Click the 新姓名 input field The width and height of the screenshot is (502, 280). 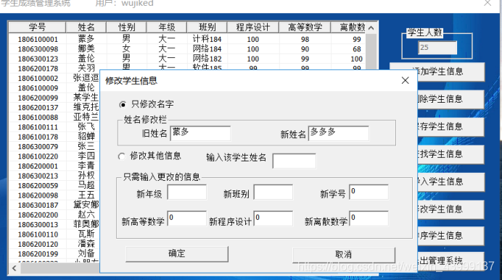pos(338,133)
